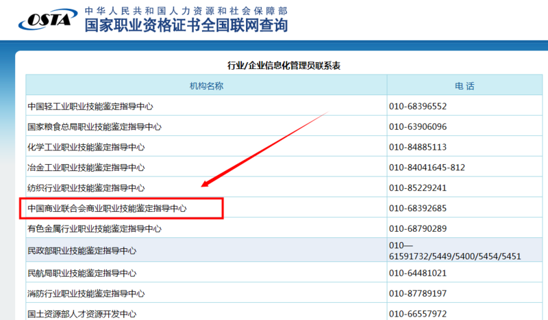Viewport: 548px width, 320px height.
Task: Select 国家粮食总局职业技能鉴定指导中心 entry
Action: click(x=95, y=127)
